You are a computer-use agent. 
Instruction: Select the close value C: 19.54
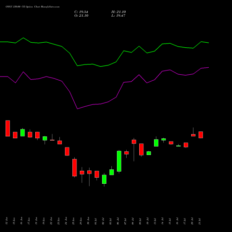[x=81, y=12]
